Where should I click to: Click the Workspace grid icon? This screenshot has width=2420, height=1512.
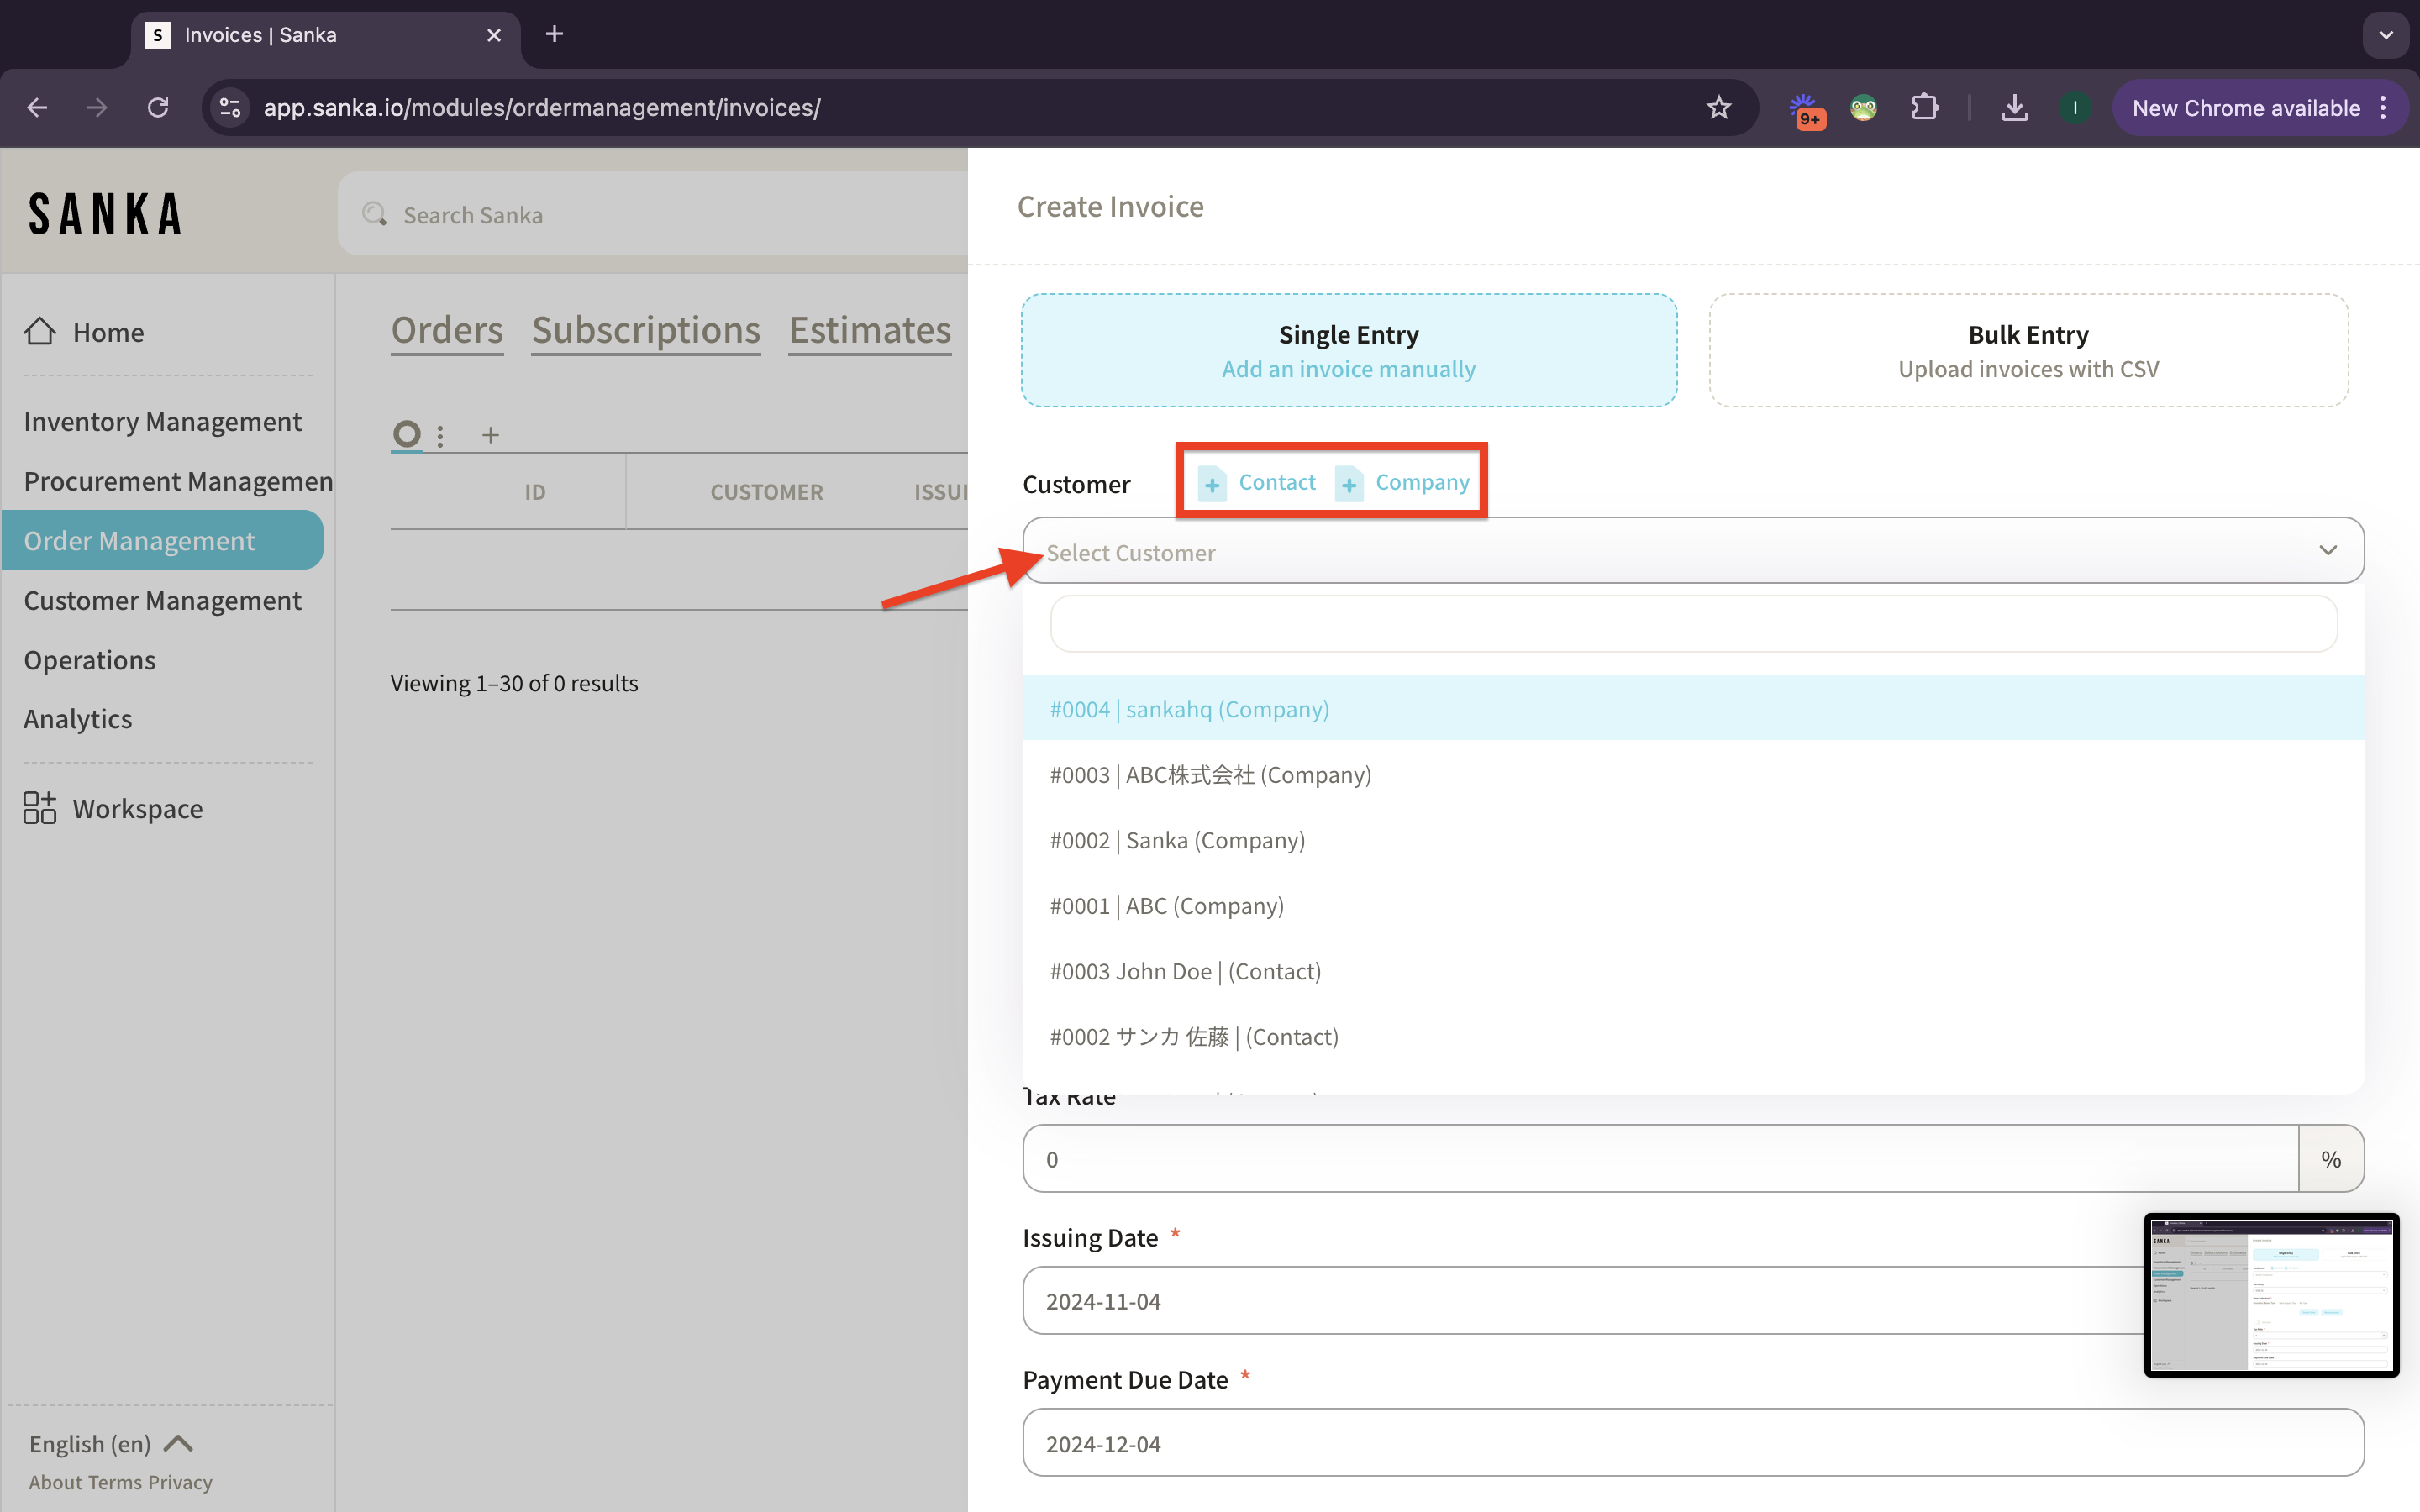pyautogui.click(x=40, y=808)
